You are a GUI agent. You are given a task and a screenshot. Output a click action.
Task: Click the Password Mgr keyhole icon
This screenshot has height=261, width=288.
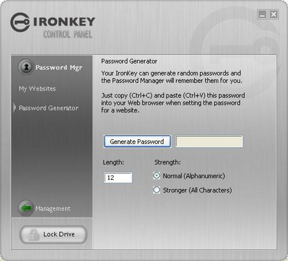25,67
